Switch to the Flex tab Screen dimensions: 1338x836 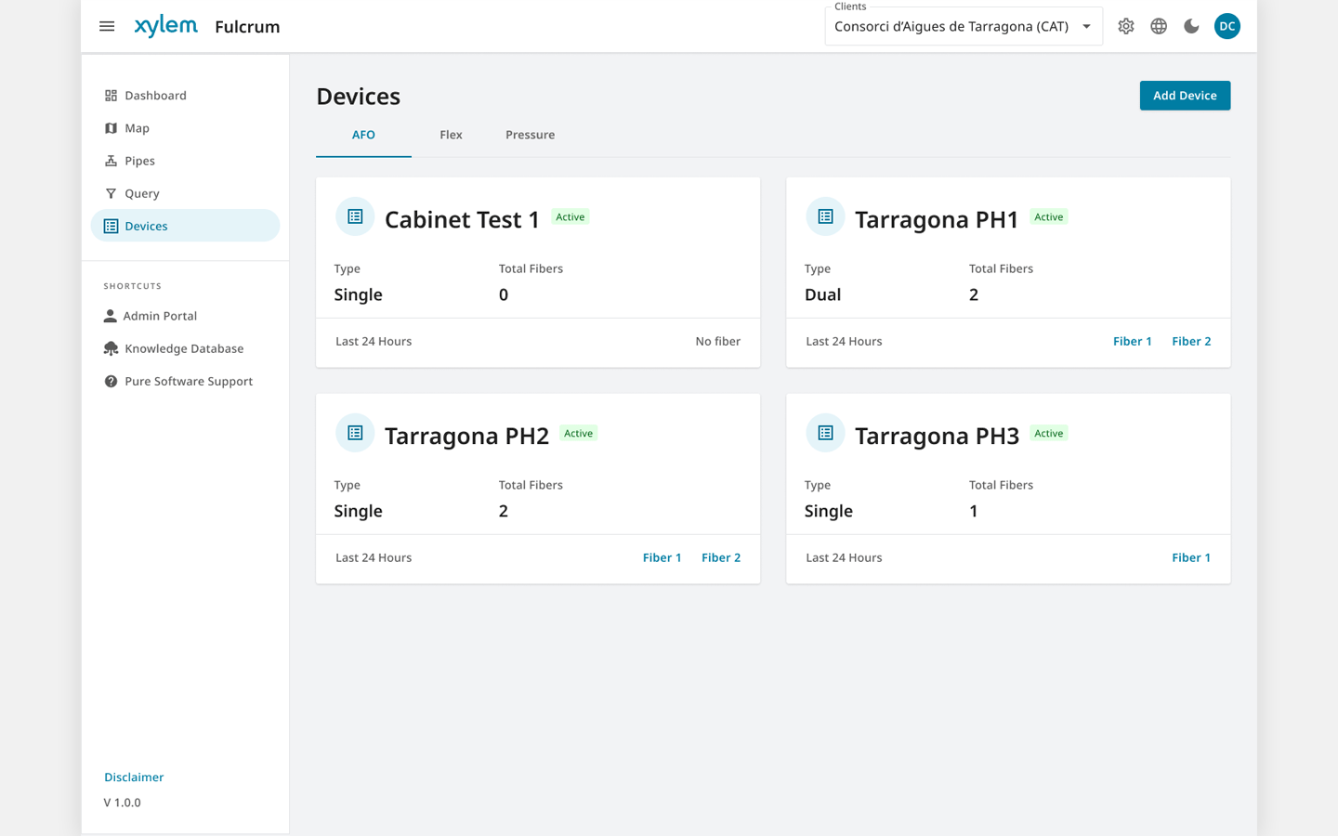point(451,135)
